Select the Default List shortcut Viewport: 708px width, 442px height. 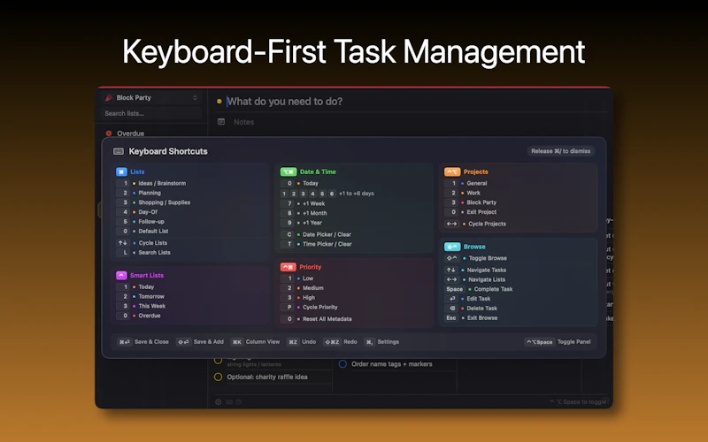pyautogui.click(x=142, y=231)
